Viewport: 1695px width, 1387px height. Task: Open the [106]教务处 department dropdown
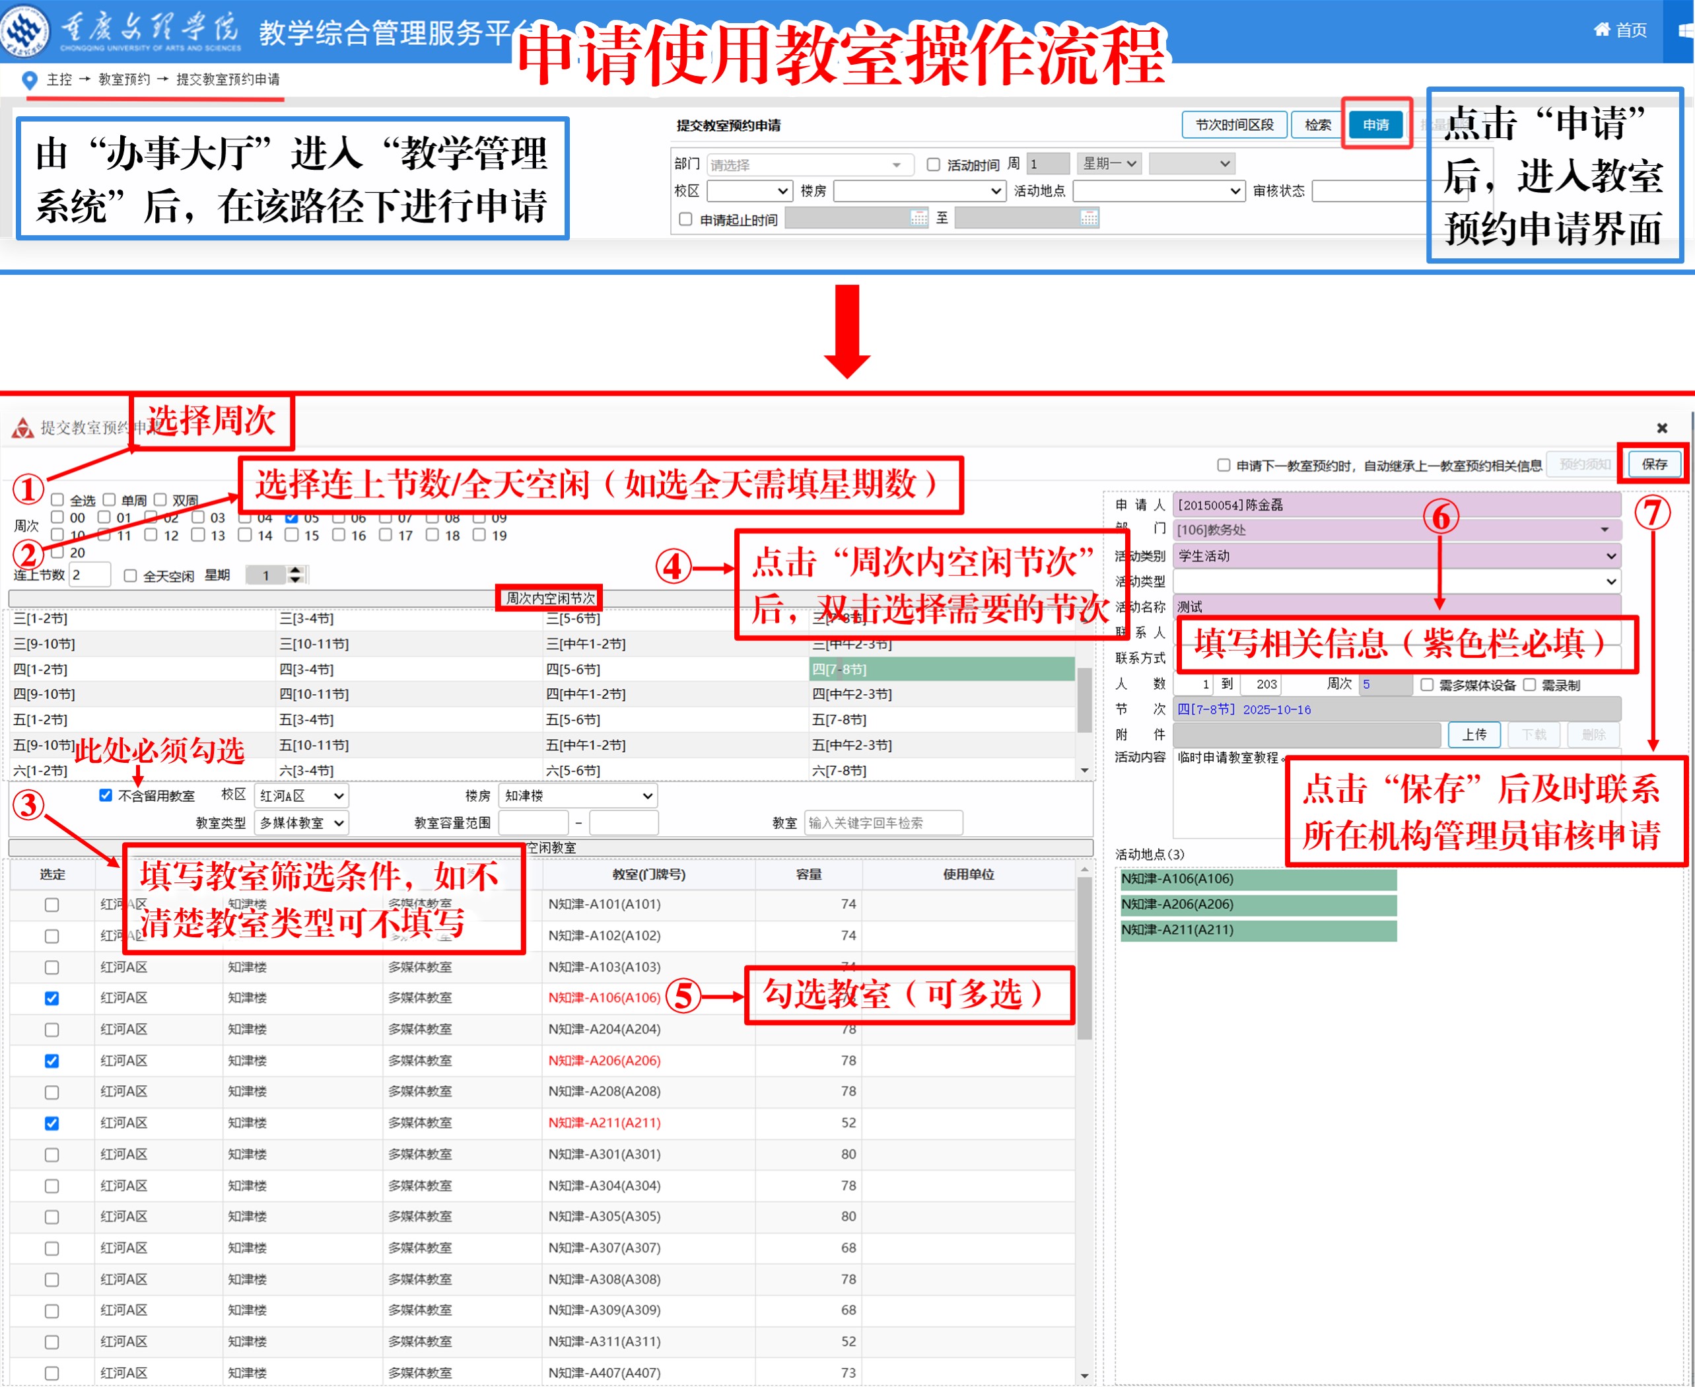pos(1397,530)
